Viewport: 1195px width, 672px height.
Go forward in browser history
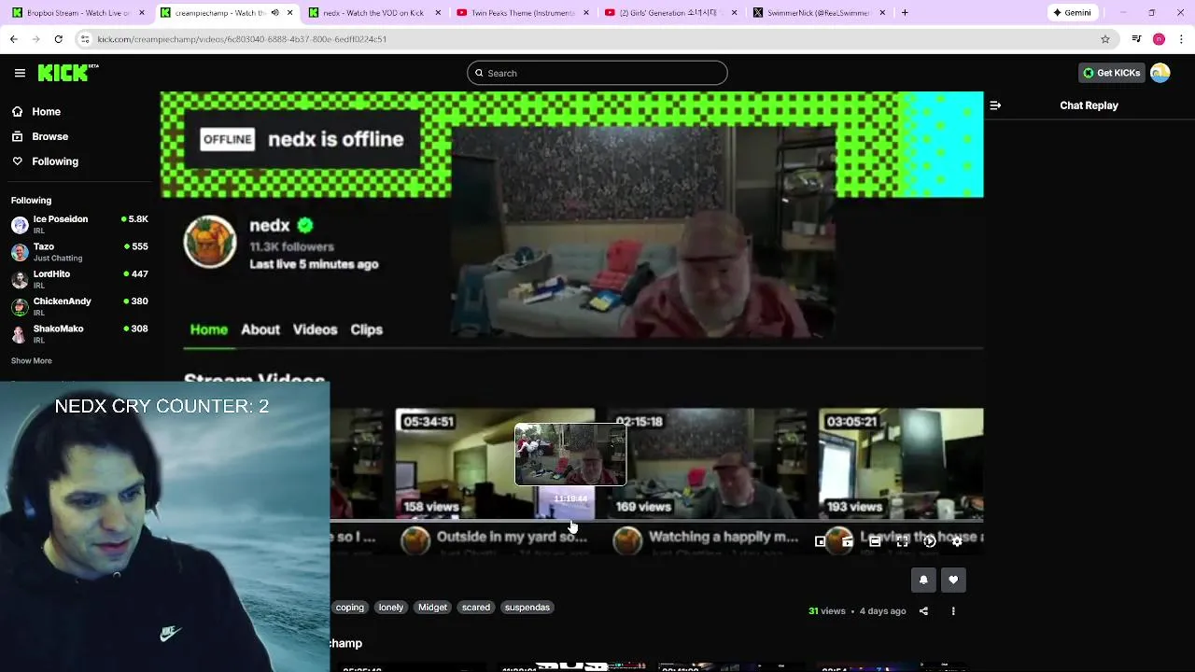[35, 39]
